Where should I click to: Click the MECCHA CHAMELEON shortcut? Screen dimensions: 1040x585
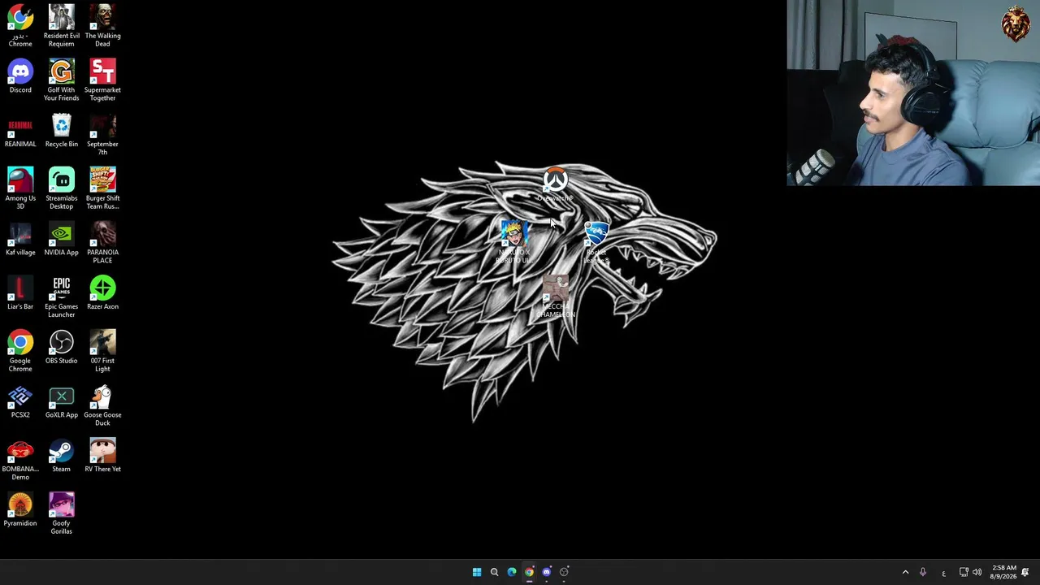556,297
